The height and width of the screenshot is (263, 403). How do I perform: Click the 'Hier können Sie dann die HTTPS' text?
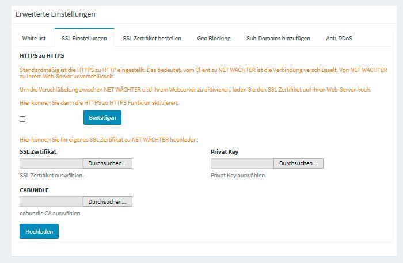point(99,103)
